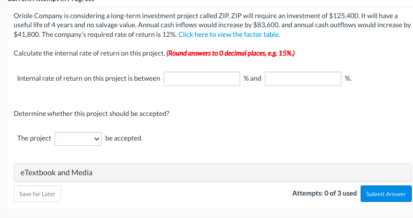Click the 'Calculate the internal rate of return' instruction
This screenshot has height=218, width=413.
89,53
